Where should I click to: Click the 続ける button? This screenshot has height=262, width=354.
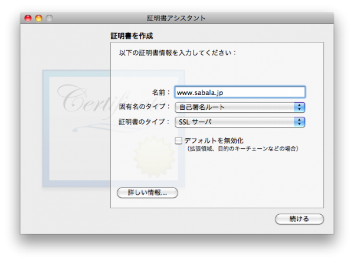(299, 219)
